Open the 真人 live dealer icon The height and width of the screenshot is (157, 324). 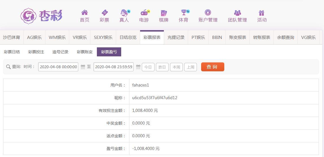pyautogui.click(x=124, y=13)
